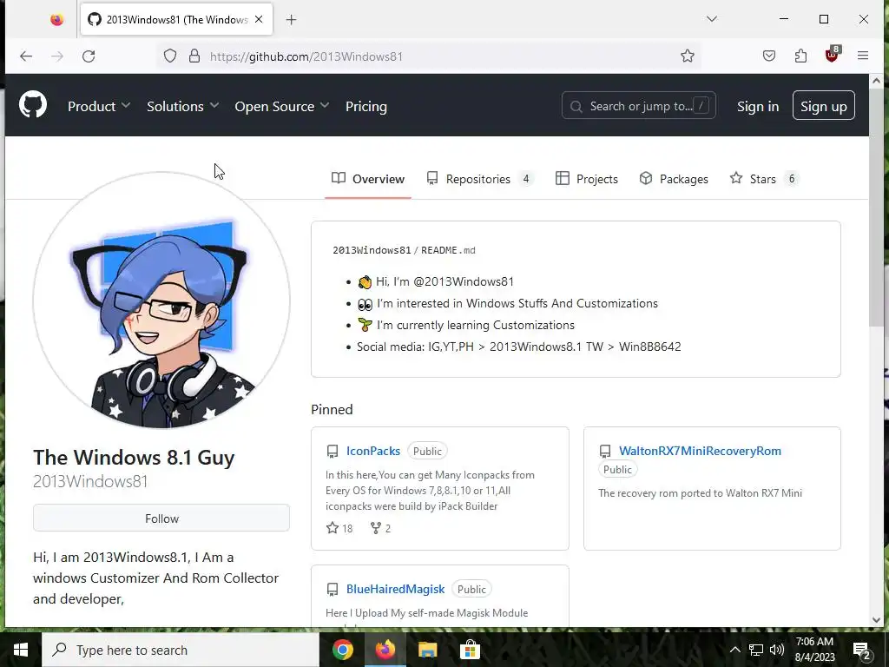
Task: Open the network tray icon
Action: point(756,650)
